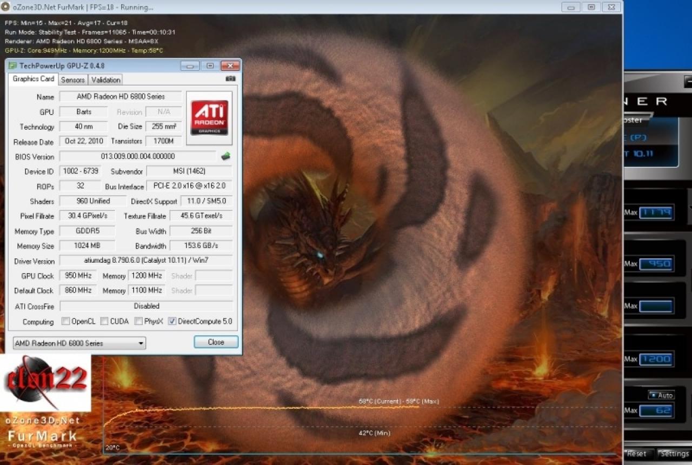Image resolution: width=692 pixels, height=465 pixels.
Task: Click the Bandwidth 153.6 GB/s field
Action: [201, 246]
